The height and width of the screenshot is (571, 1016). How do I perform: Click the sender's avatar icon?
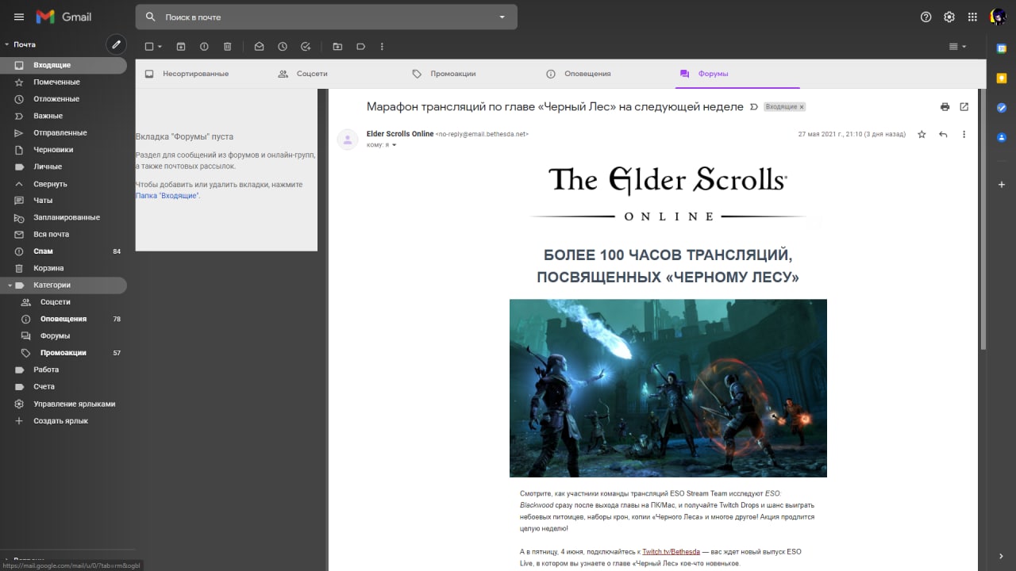348,140
